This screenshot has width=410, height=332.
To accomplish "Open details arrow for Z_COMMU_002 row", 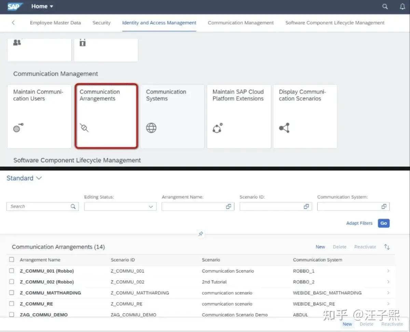I will click(x=388, y=282).
